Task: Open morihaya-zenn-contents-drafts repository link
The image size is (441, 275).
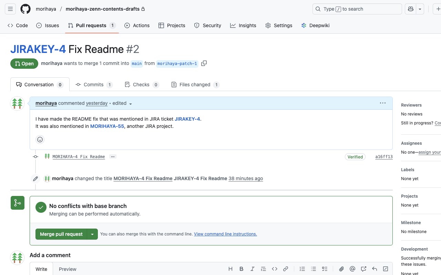Action: click(x=103, y=9)
